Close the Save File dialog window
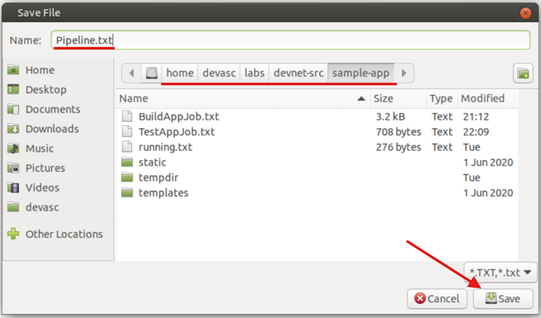Image resolution: width=541 pixels, height=318 pixels. pyautogui.click(x=525, y=12)
